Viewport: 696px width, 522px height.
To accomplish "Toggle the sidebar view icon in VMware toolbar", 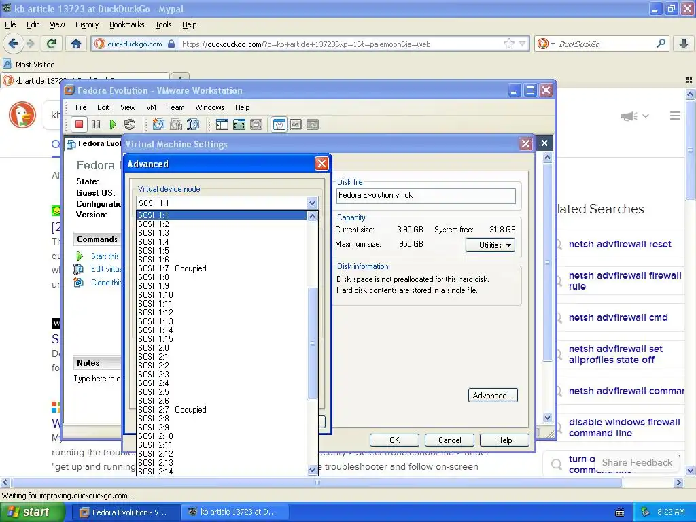I will 222,125.
